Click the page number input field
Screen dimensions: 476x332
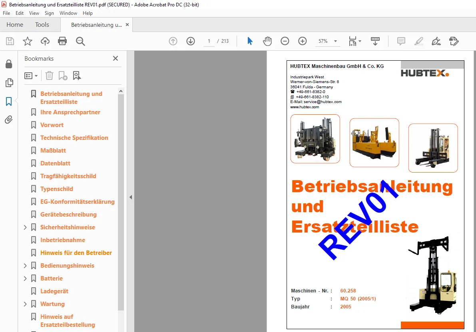209,41
